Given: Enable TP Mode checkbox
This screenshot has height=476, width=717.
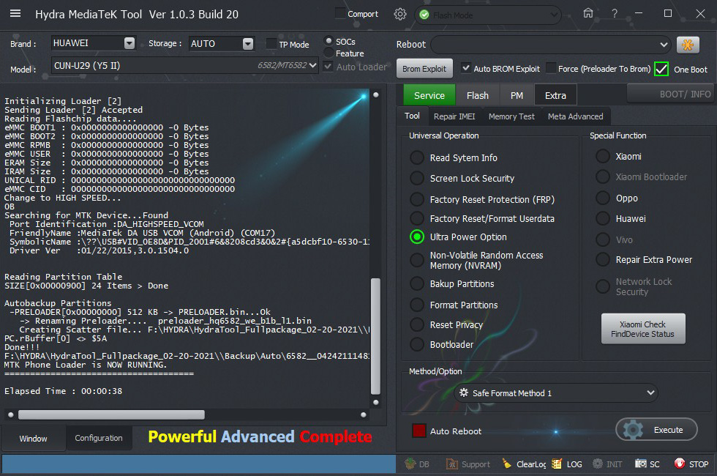Looking at the screenshot, I should click(x=271, y=44).
